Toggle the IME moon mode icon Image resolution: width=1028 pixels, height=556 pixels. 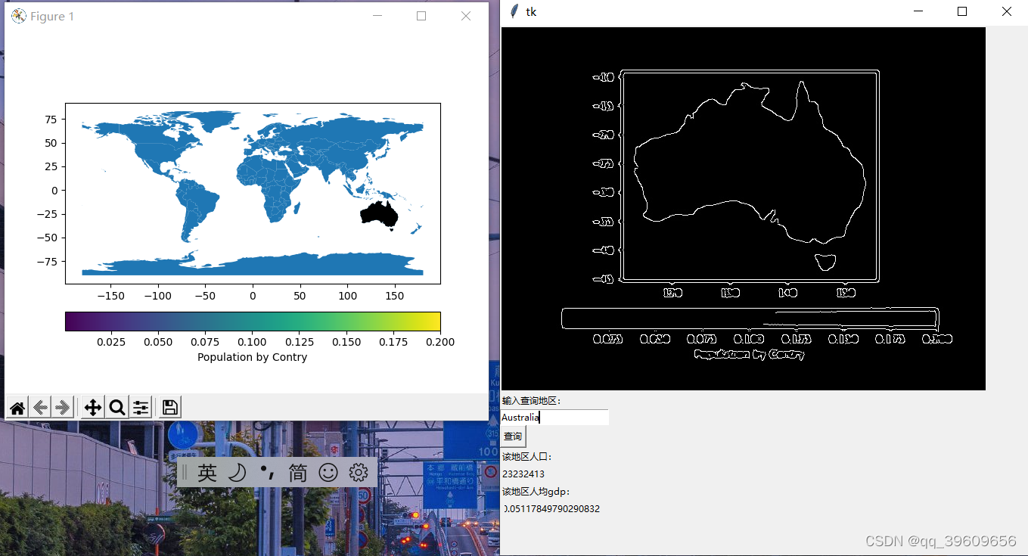coord(237,473)
